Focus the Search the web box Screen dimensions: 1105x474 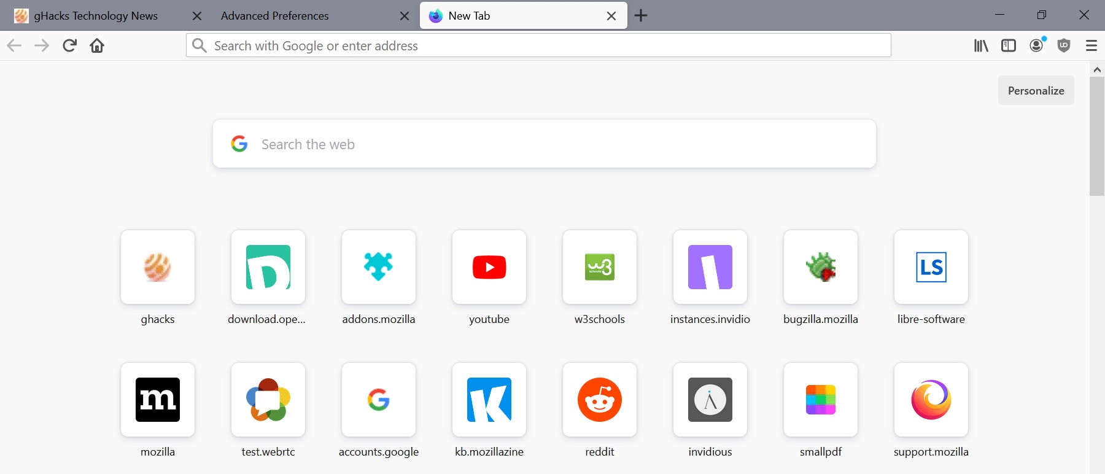click(x=544, y=144)
